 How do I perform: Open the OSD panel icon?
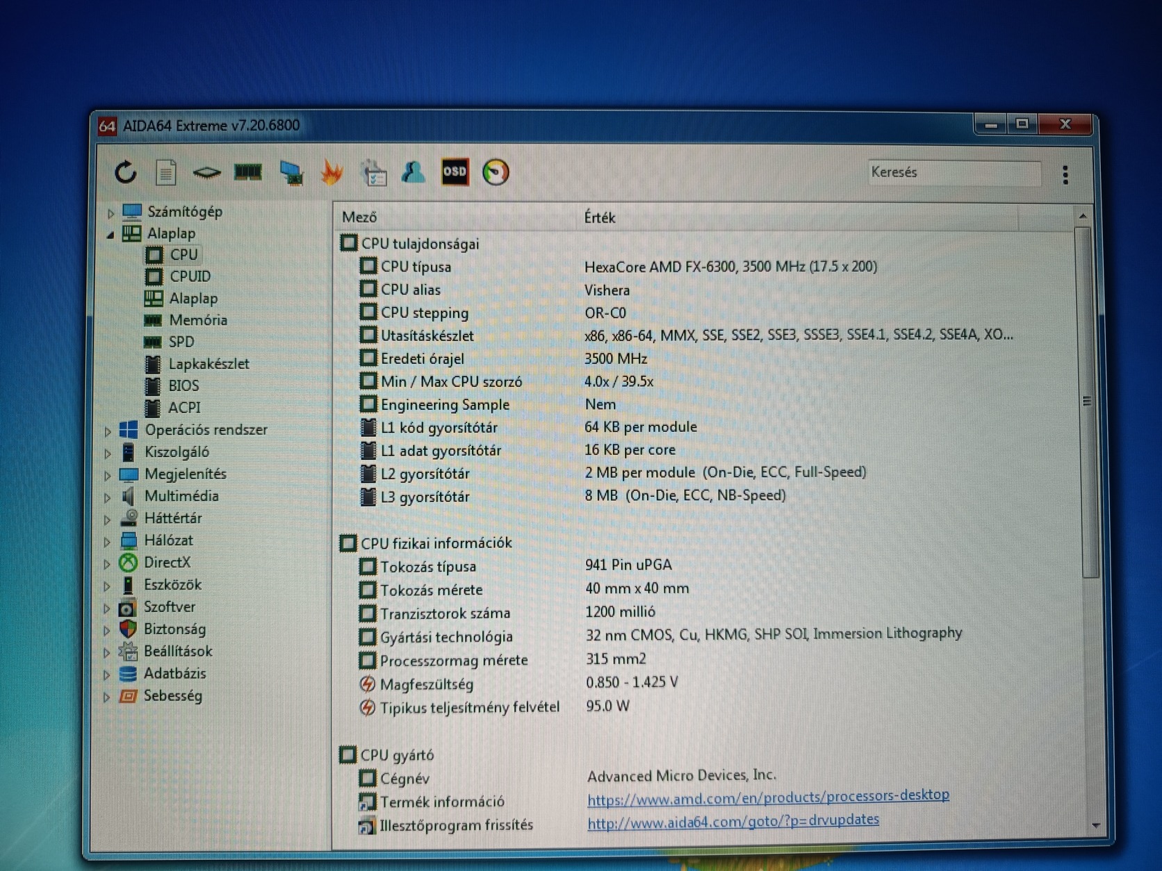pos(455,172)
